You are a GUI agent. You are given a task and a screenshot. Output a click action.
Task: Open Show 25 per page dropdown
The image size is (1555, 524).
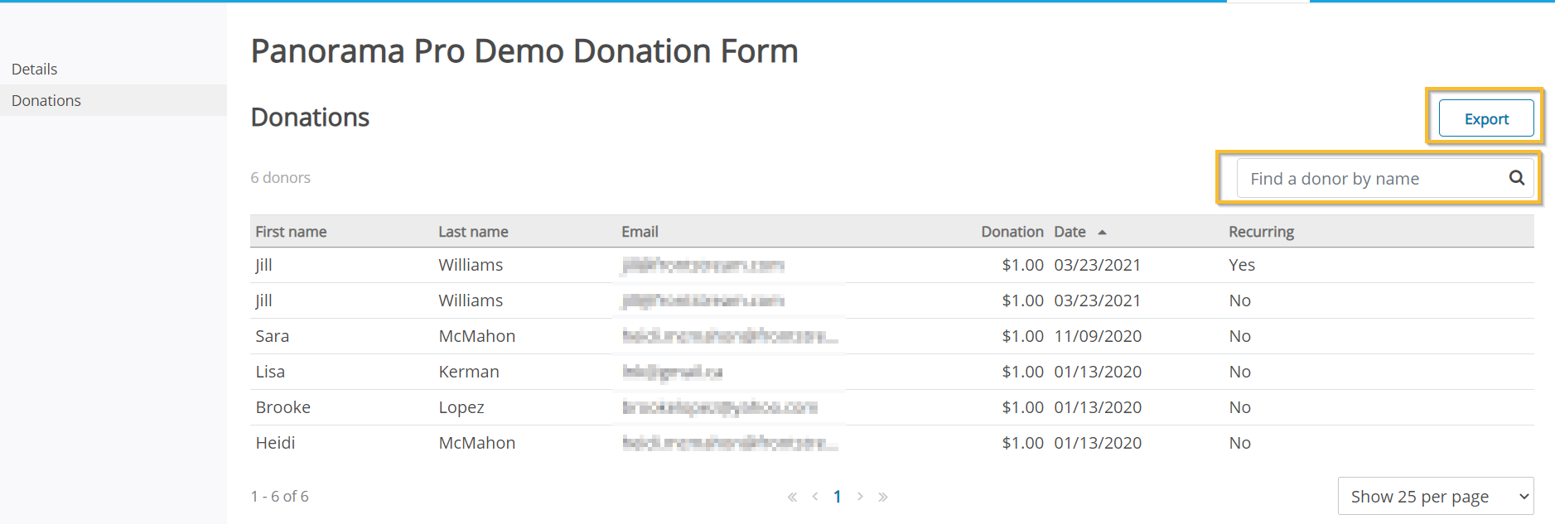pyautogui.click(x=1436, y=496)
